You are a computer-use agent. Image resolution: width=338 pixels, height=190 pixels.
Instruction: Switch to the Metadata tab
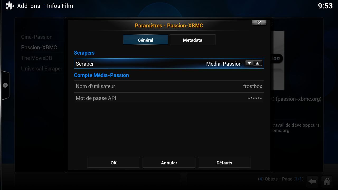point(193,40)
